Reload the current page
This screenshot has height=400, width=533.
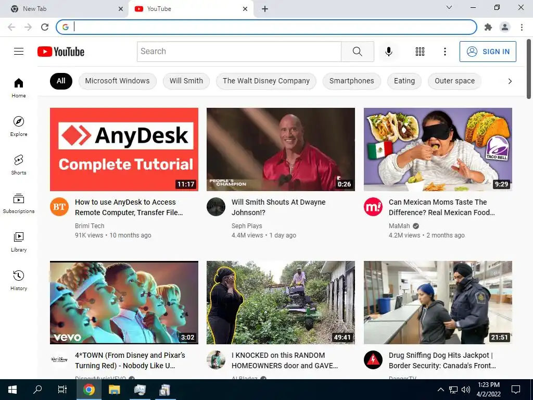click(x=45, y=27)
